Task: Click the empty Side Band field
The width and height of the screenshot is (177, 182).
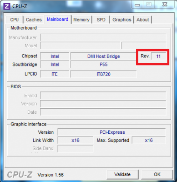Action: point(76,148)
